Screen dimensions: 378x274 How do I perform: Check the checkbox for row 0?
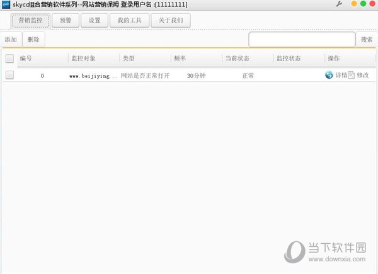9,75
